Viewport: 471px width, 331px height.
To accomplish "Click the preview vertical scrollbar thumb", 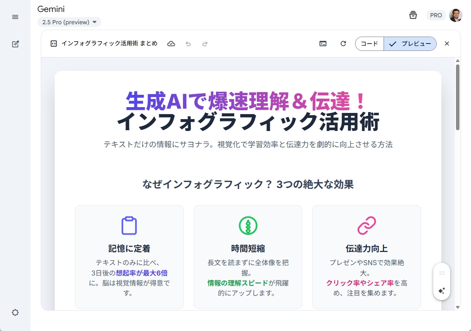I will point(458,96).
